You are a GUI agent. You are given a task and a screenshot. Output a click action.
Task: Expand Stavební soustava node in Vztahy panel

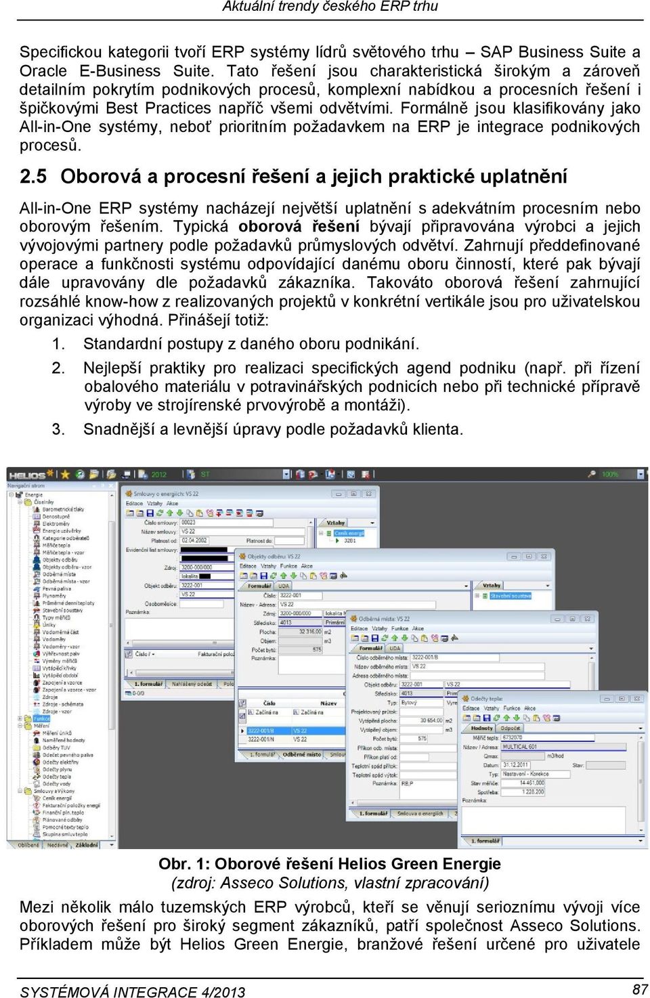pos(477,596)
